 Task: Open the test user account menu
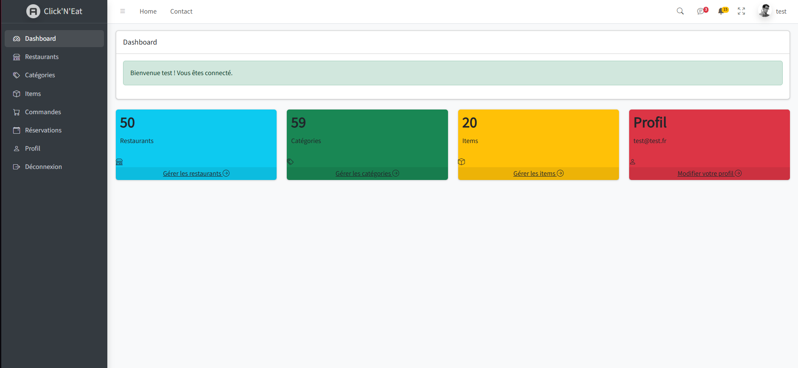point(773,11)
